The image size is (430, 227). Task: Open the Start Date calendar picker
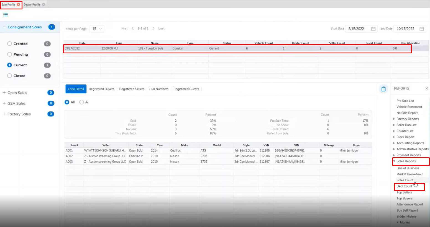coord(373,29)
